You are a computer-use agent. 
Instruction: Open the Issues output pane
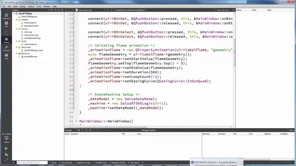(53, 162)
